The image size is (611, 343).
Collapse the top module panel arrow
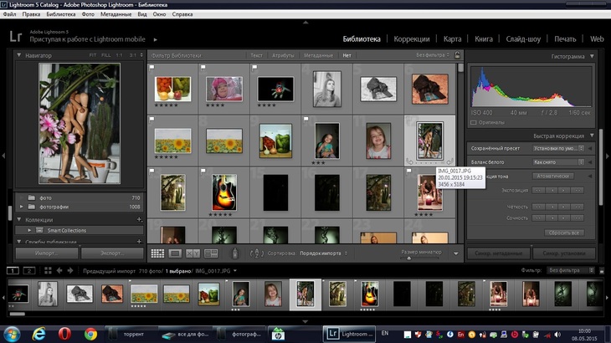[305, 23]
